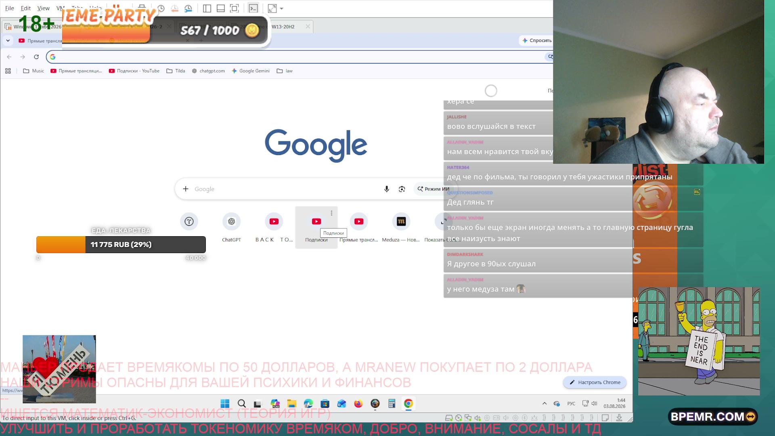
Task: Open the Chrome apps grid in the bookmarks bar
Action: pos(8,71)
